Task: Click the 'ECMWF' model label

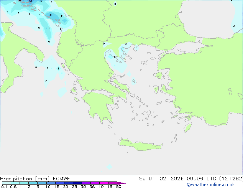Action: click(x=62, y=179)
